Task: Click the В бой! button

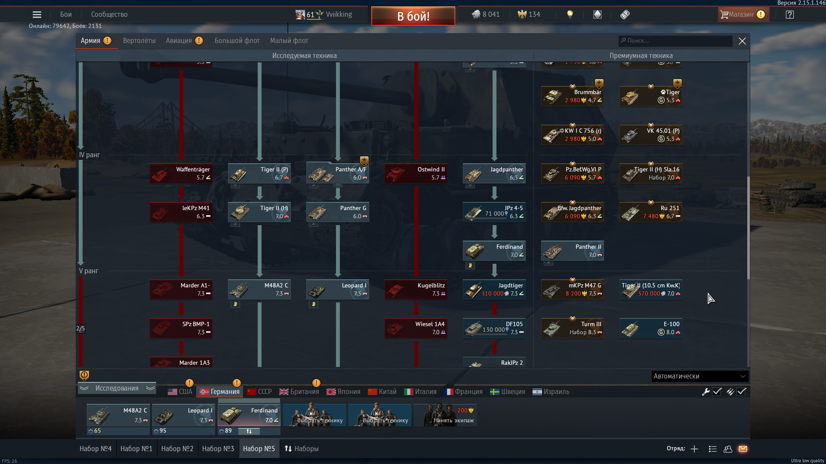Action: [413, 16]
